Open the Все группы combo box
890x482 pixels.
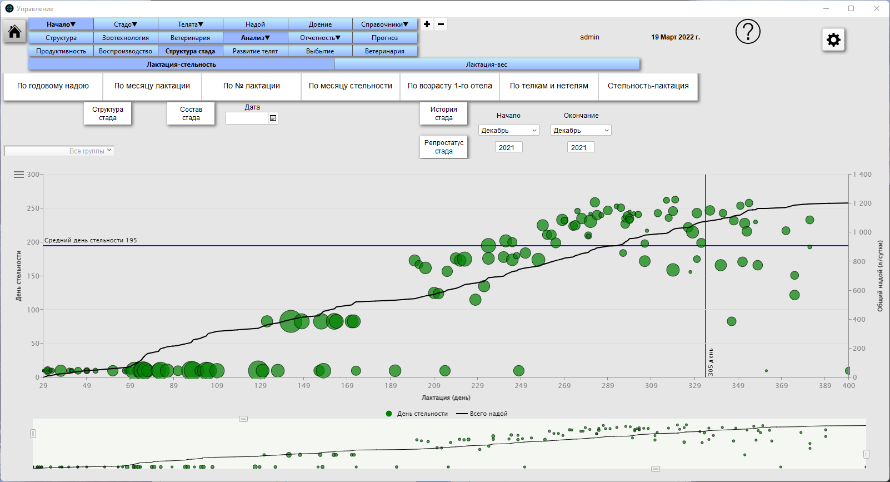pos(59,151)
